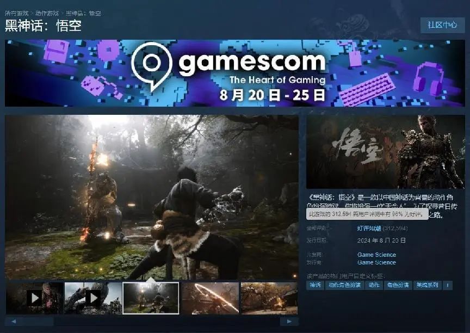The width and height of the screenshot is (470, 333).
Task: Click the Game Science publisher link
Action: pos(376,262)
